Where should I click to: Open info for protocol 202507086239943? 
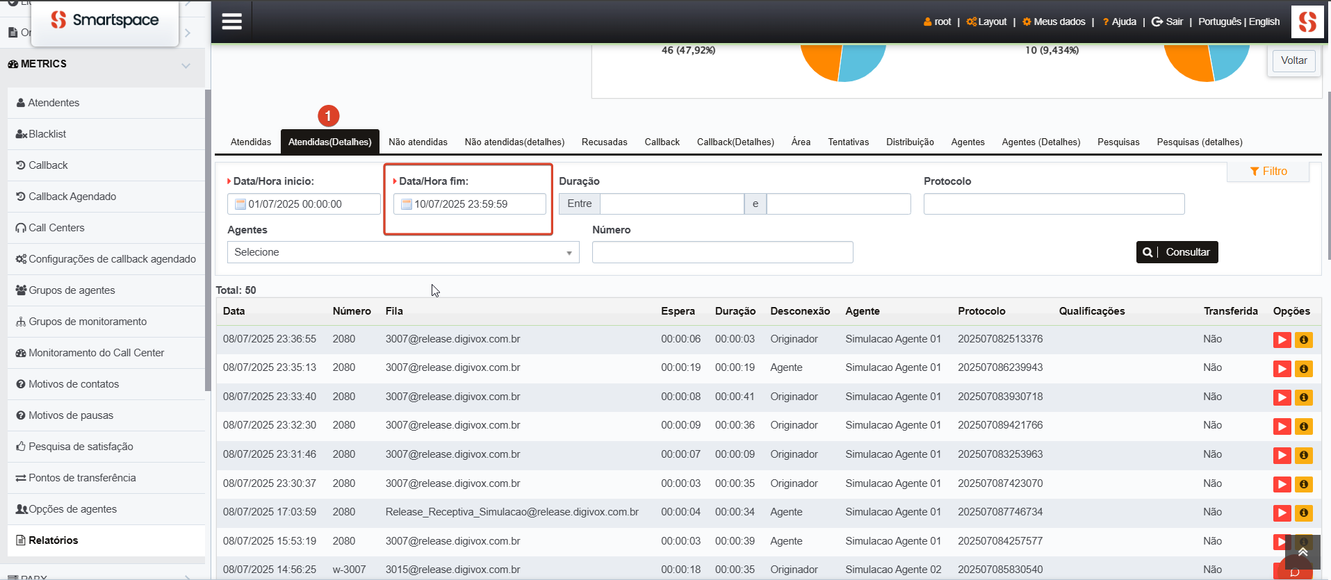coord(1304,369)
